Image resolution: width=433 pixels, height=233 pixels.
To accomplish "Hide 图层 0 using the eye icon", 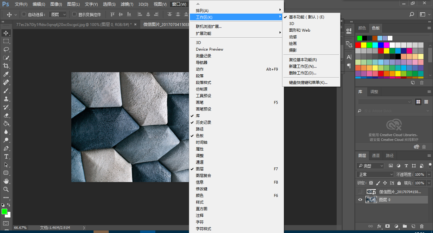I will [x=360, y=200].
